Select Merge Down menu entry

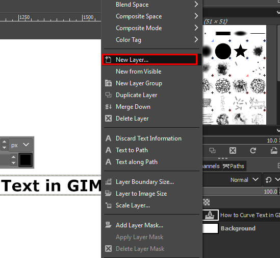[151, 107]
